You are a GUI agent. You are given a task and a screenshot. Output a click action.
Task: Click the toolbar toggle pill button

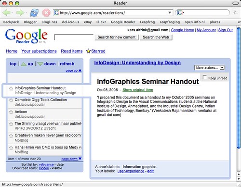236,3
